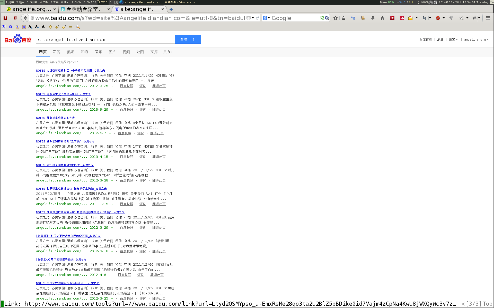
Task: Click the Traditional Chinese 繁 conversion icon
Action: (x=4, y=27)
